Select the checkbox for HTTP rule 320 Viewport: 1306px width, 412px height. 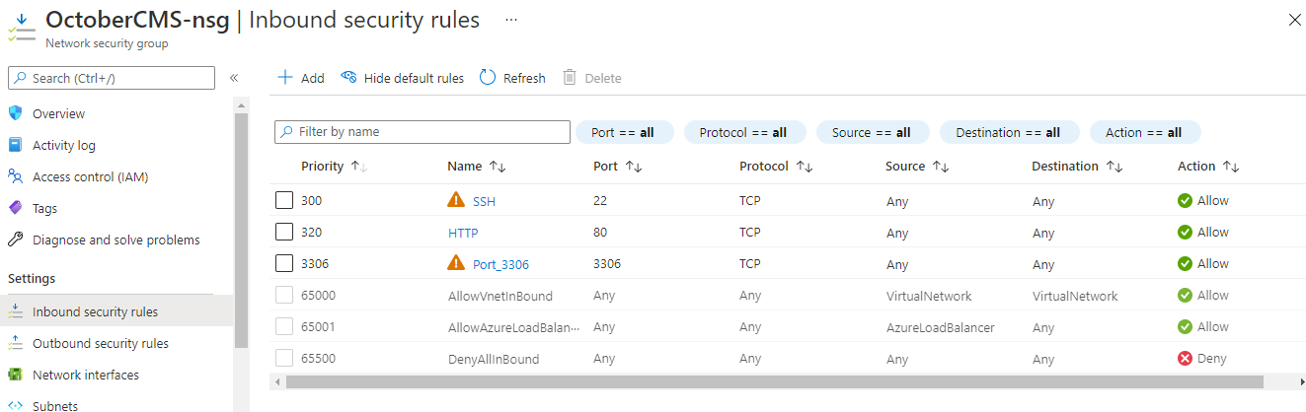pyautogui.click(x=284, y=232)
